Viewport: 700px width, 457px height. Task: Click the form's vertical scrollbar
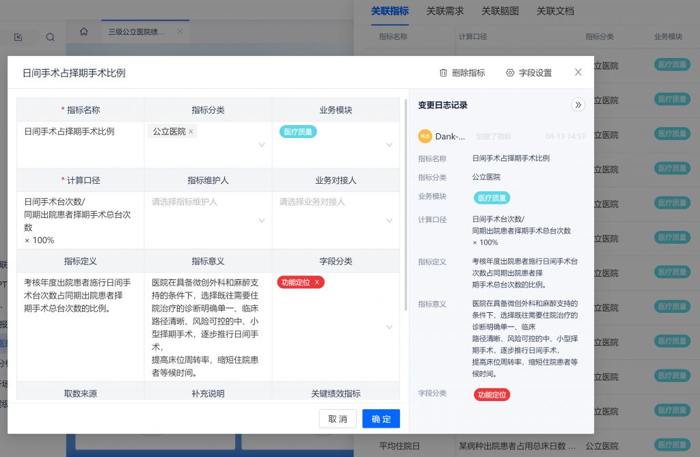[405, 206]
